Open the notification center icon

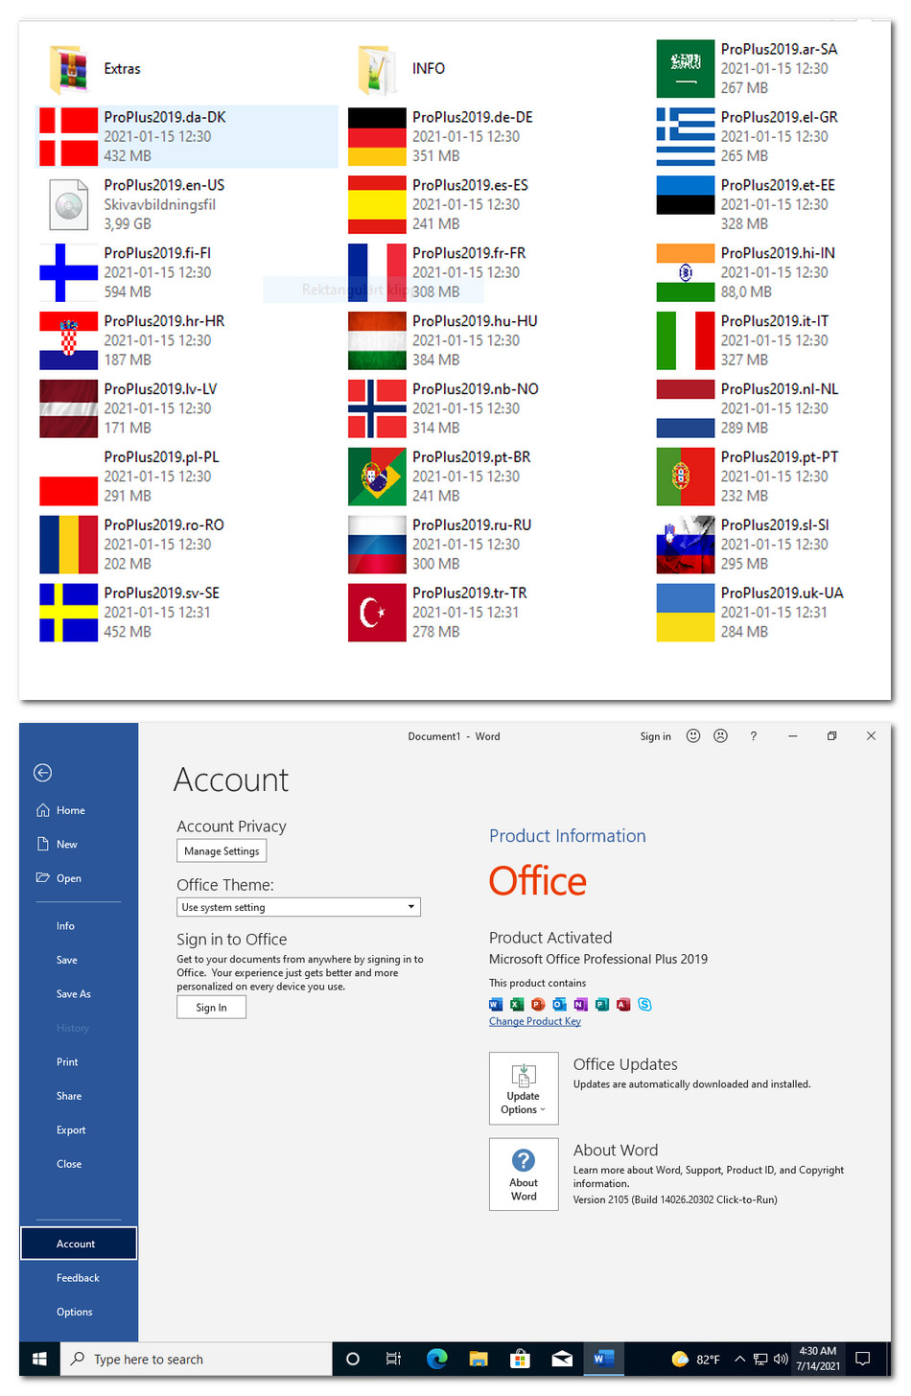(863, 1359)
